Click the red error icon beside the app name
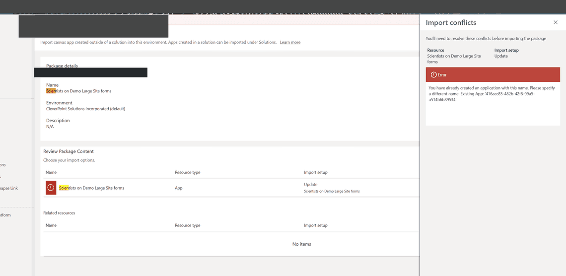The image size is (566, 276). point(51,188)
